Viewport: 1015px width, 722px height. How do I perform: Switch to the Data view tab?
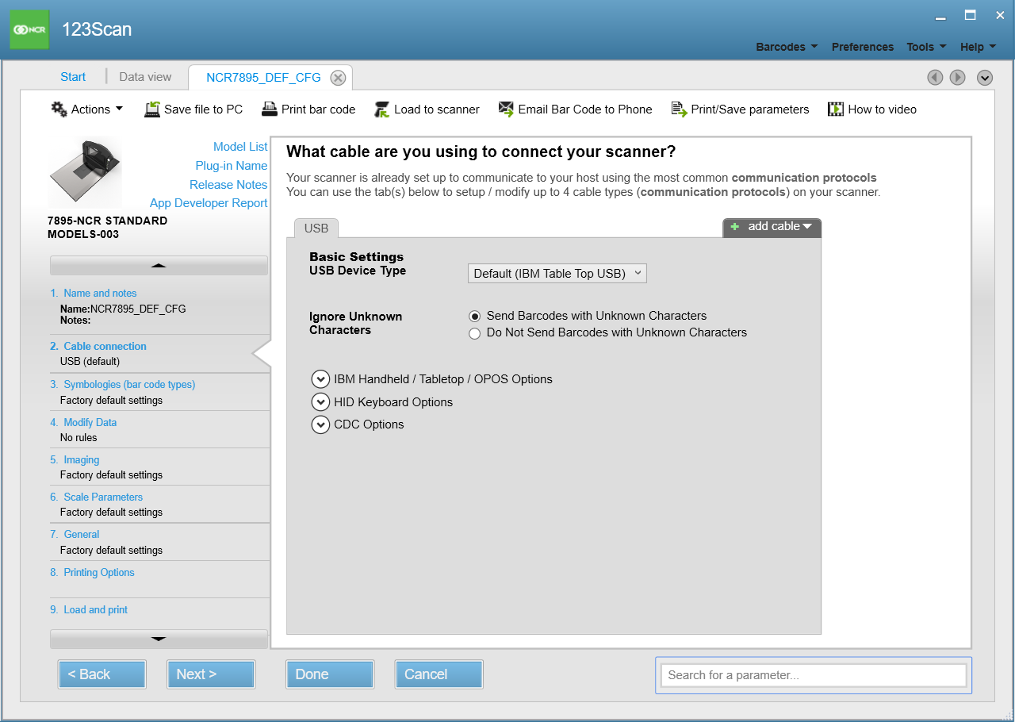tap(145, 77)
